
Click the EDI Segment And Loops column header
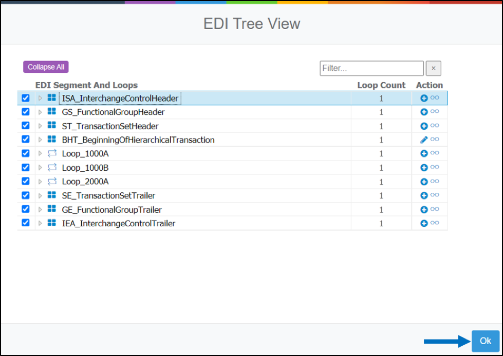[86, 85]
